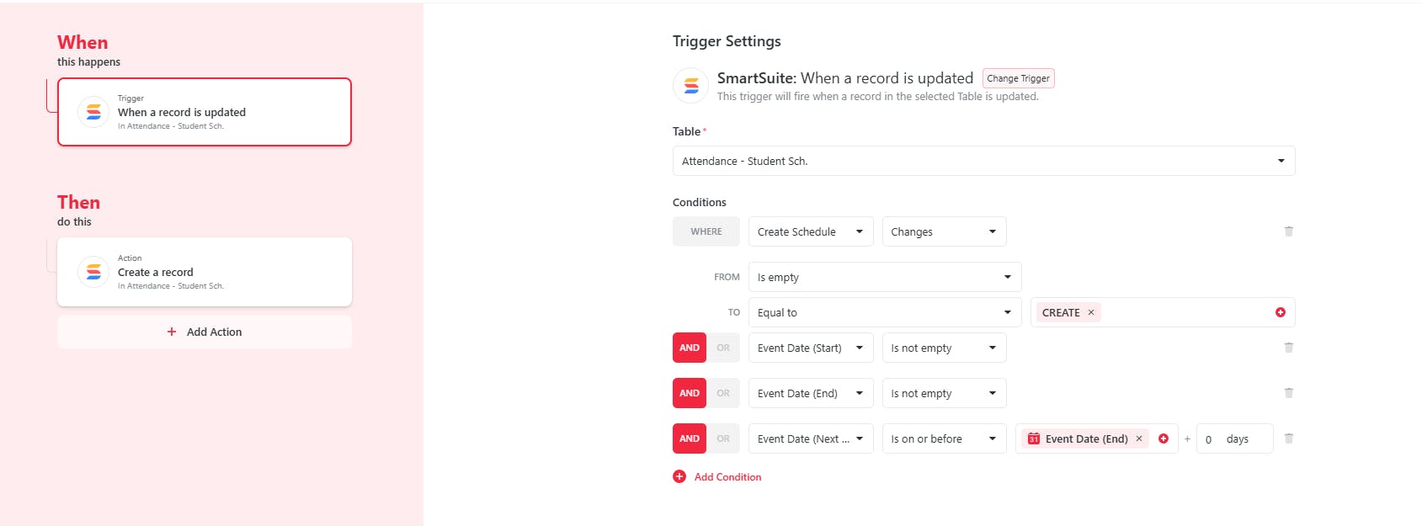Image resolution: width=1422 pixels, height=526 pixels.
Task: Select AND for Event Date (Next) condition
Action: tap(690, 438)
